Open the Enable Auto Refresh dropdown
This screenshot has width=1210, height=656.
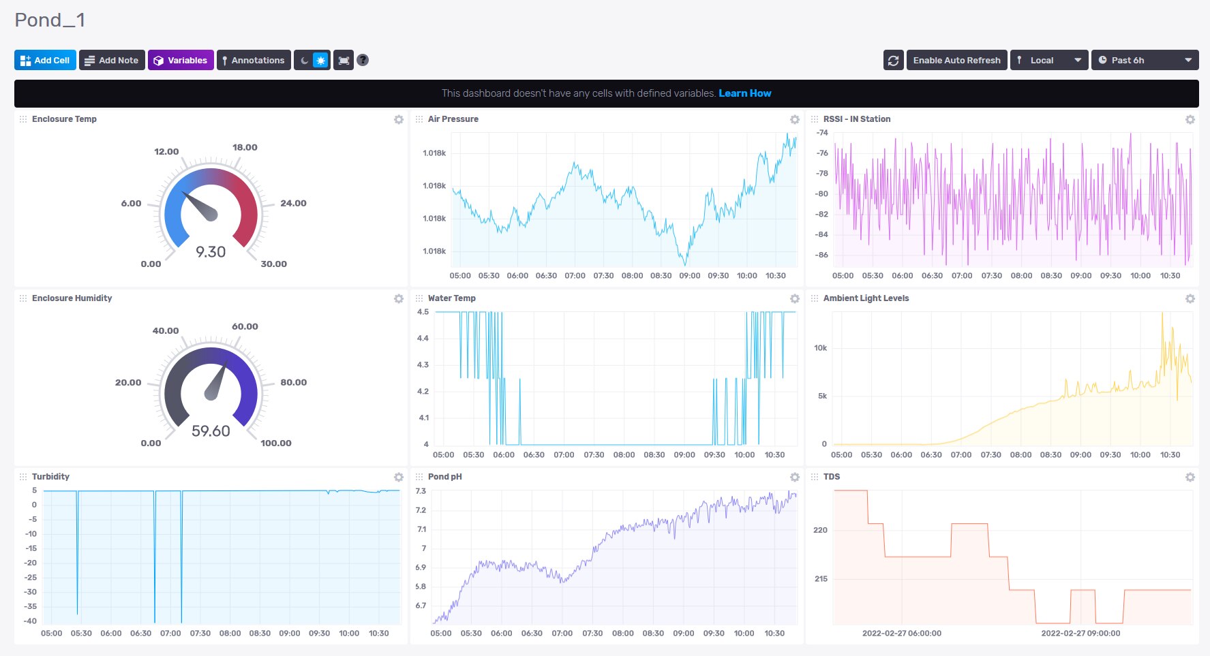pyautogui.click(x=956, y=61)
